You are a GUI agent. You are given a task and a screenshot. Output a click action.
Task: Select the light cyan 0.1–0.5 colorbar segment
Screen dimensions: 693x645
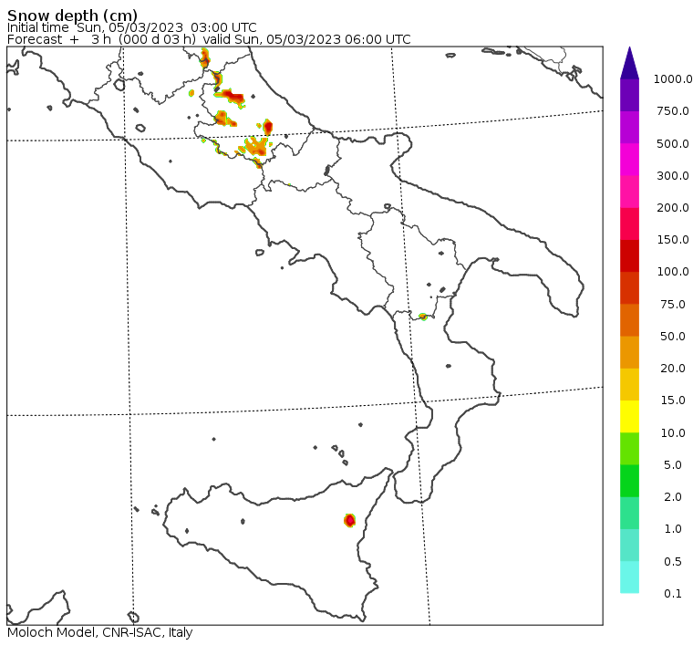click(x=629, y=577)
